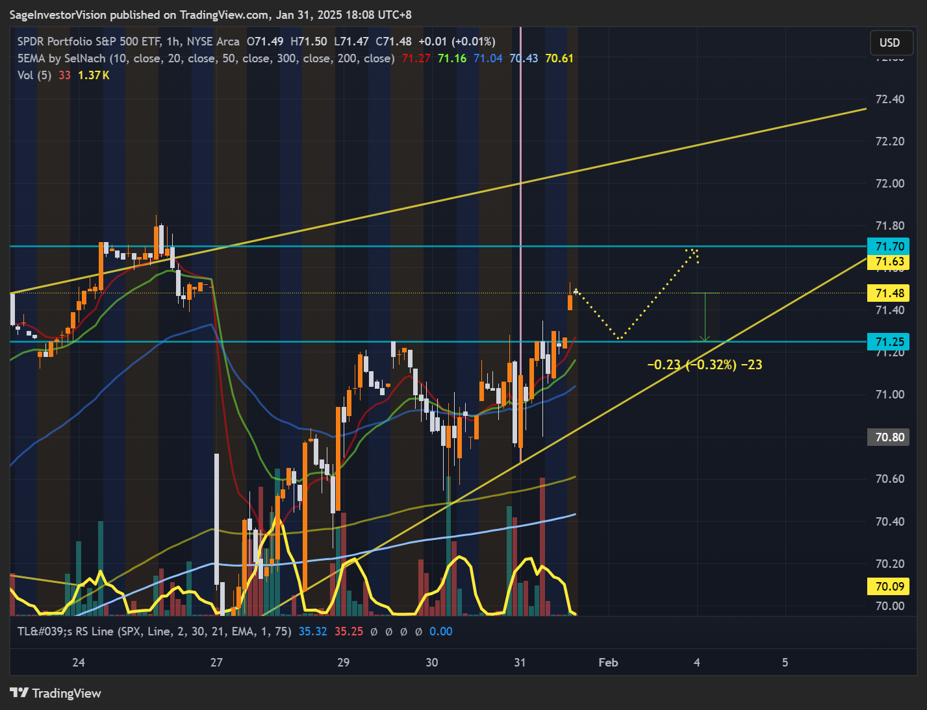The image size is (927, 710).
Task: Click the date label 31 on time axis
Action: 520,663
